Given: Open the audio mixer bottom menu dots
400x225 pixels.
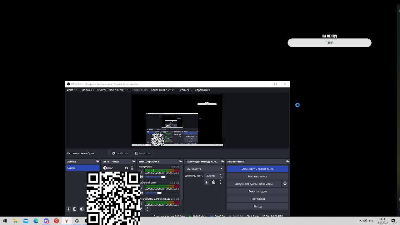Looking at the screenshot, I should (x=147, y=209).
